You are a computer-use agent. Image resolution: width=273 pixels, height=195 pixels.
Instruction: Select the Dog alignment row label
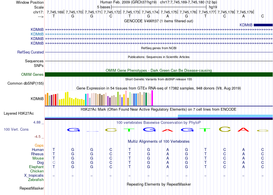coord(40,163)
